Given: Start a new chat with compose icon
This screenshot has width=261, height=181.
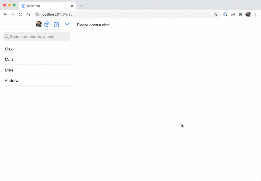Looking at the screenshot, I should pyautogui.click(x=57, y=24).
